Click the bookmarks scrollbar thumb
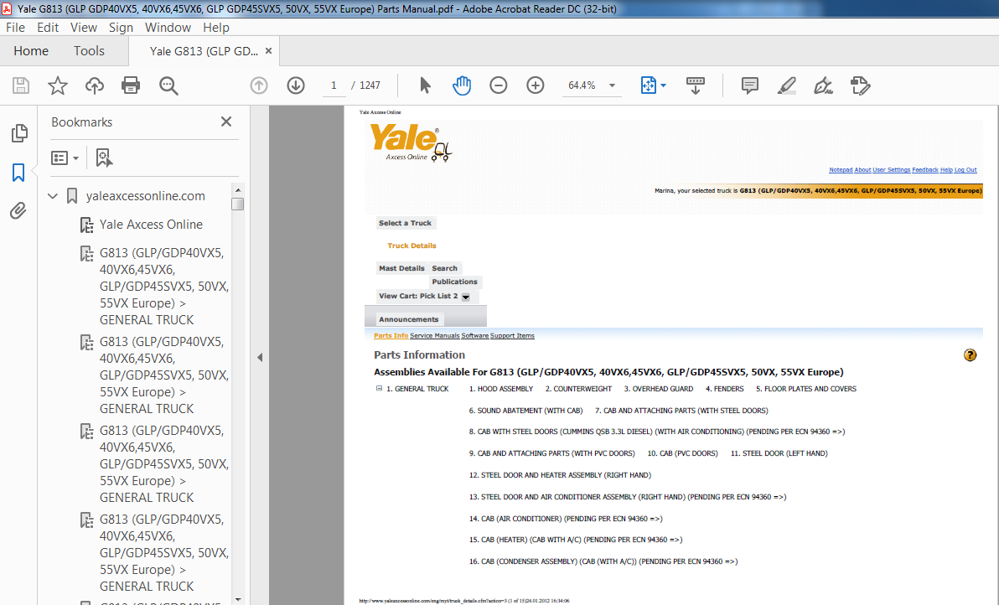The width and height of the screenshot is (999, 605). pos(238,204)
